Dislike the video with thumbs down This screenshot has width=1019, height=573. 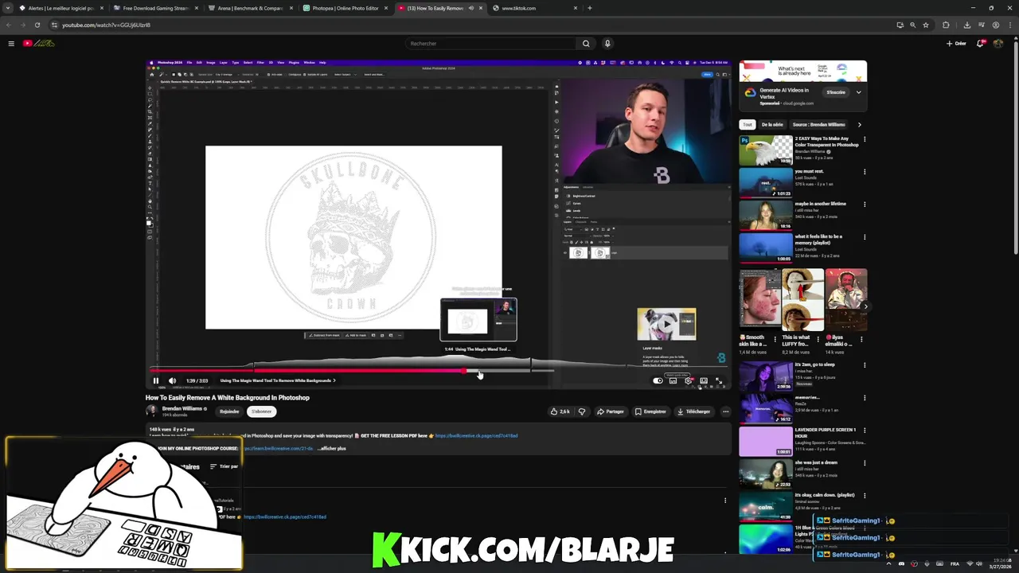(x=582, y=411)
